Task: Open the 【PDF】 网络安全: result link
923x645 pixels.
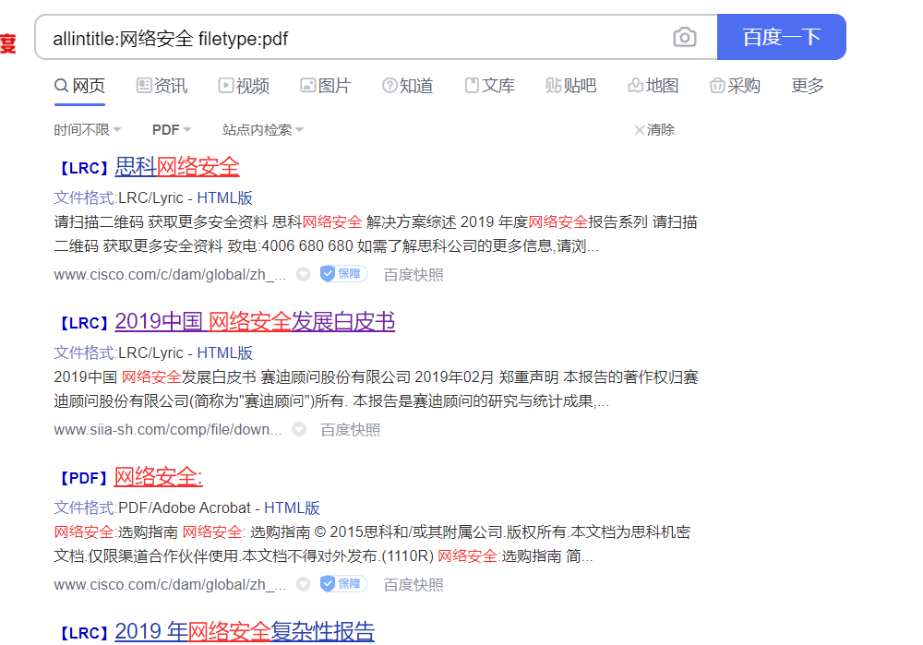Action: tap(158, 476)
